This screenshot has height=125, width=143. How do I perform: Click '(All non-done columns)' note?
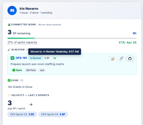(x=50, y=25)
